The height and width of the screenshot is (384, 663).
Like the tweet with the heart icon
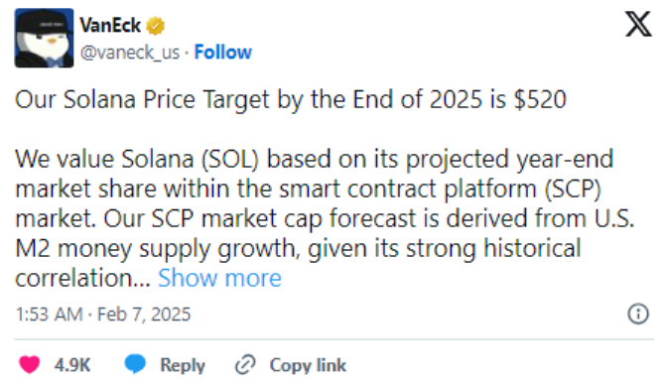[30, 364]
